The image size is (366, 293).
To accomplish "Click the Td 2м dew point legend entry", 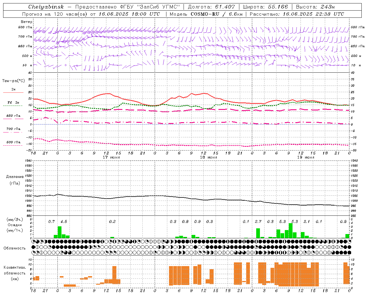I will [13, 102].
